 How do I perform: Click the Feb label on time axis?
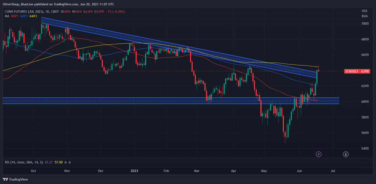[166, 171]
